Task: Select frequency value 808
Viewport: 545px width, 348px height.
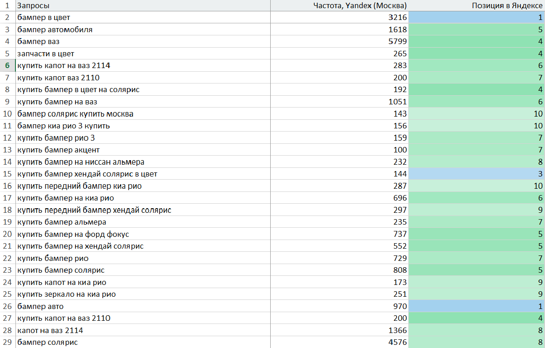Action: tap(339, 270)
